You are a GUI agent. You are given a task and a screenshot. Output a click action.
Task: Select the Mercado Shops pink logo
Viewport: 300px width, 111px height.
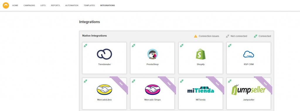152,90
